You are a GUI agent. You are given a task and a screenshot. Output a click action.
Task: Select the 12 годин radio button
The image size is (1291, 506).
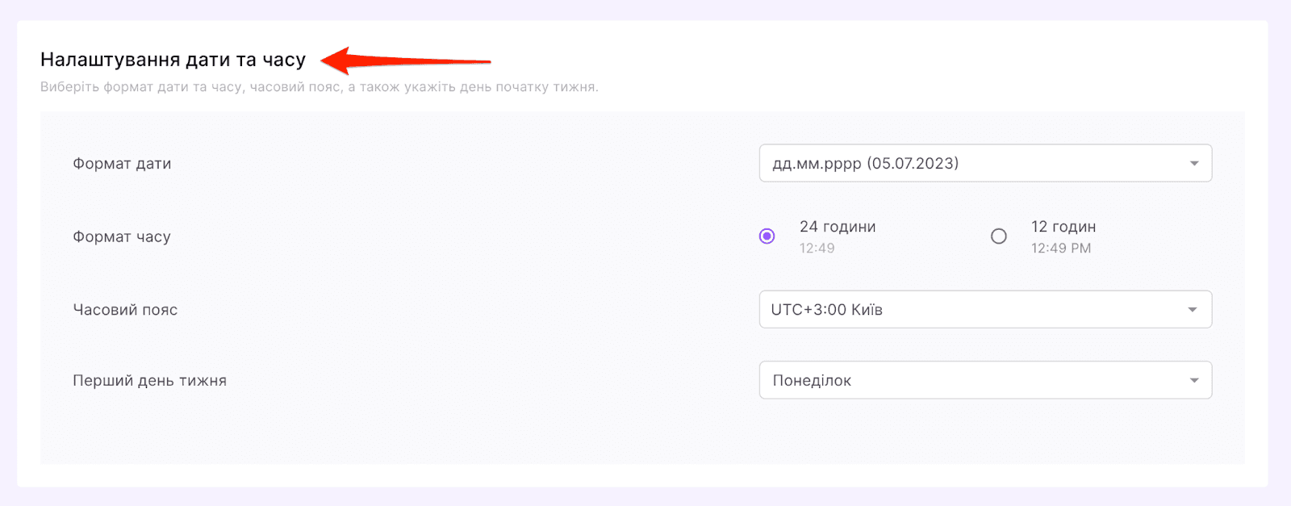[x=999, y=236]
